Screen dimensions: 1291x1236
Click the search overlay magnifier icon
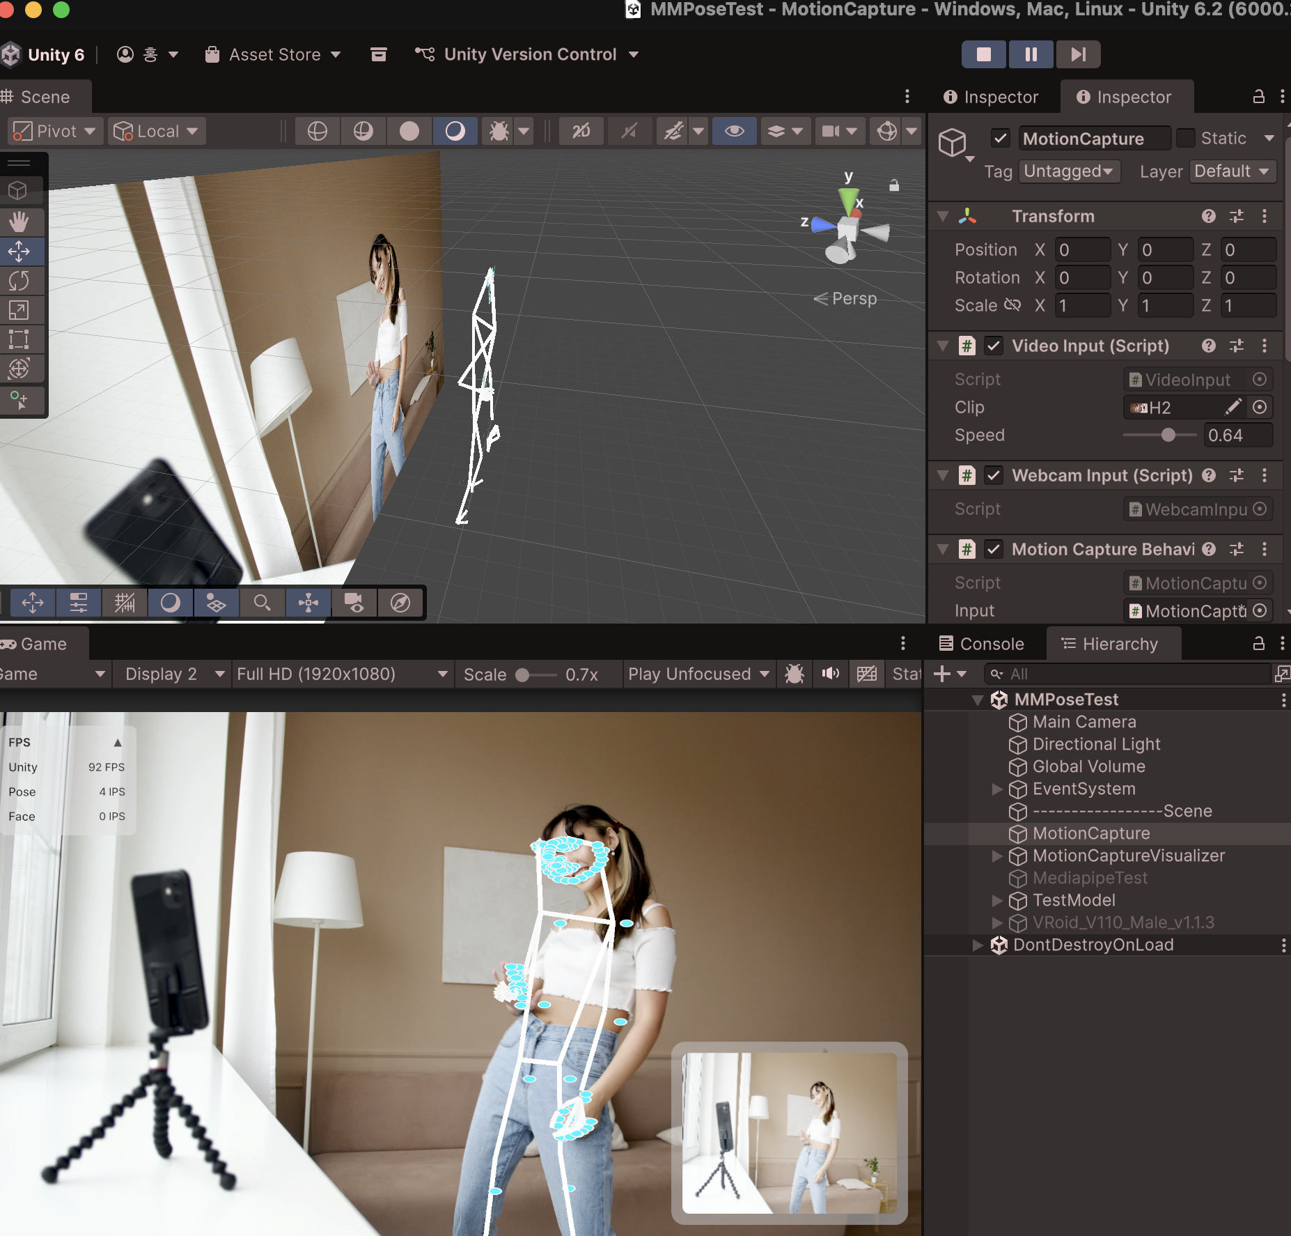tap(262, 603)
